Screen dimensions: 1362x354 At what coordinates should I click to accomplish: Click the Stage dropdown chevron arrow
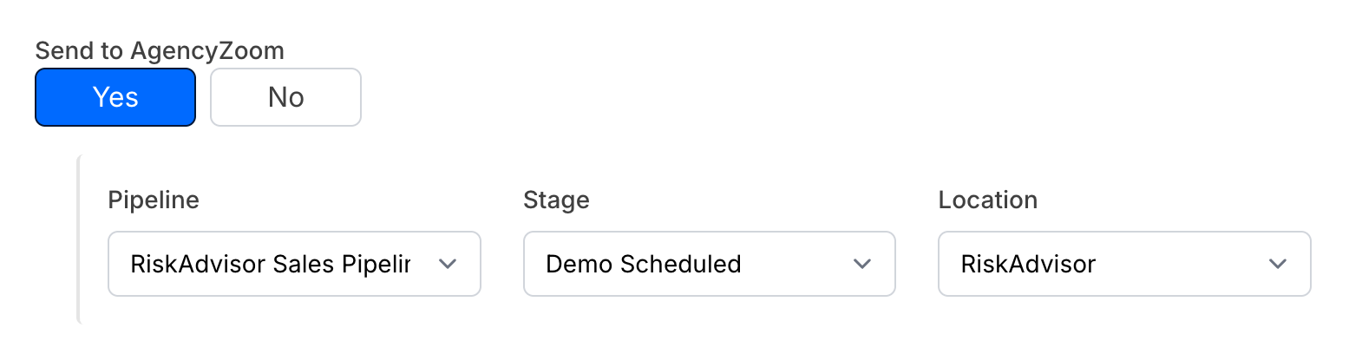tap(862, 264)
